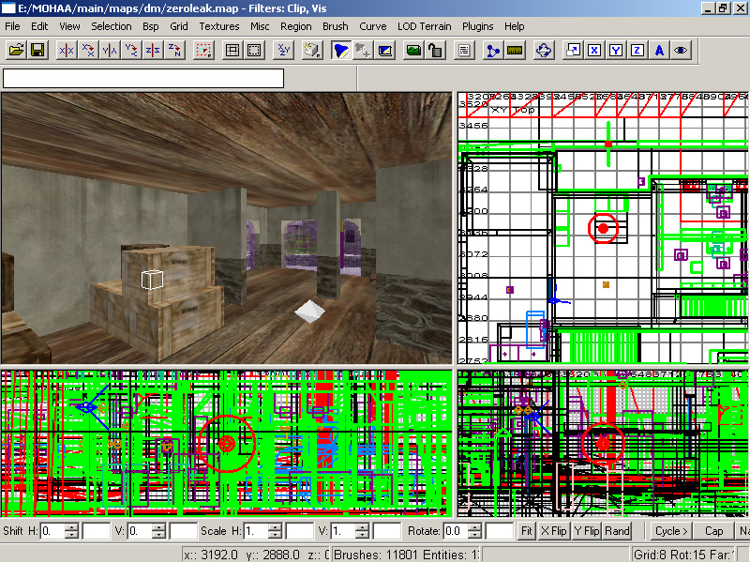This screenshot has height=563, width=750.
Task: Flip selection along Y axis
Action: 110,50
